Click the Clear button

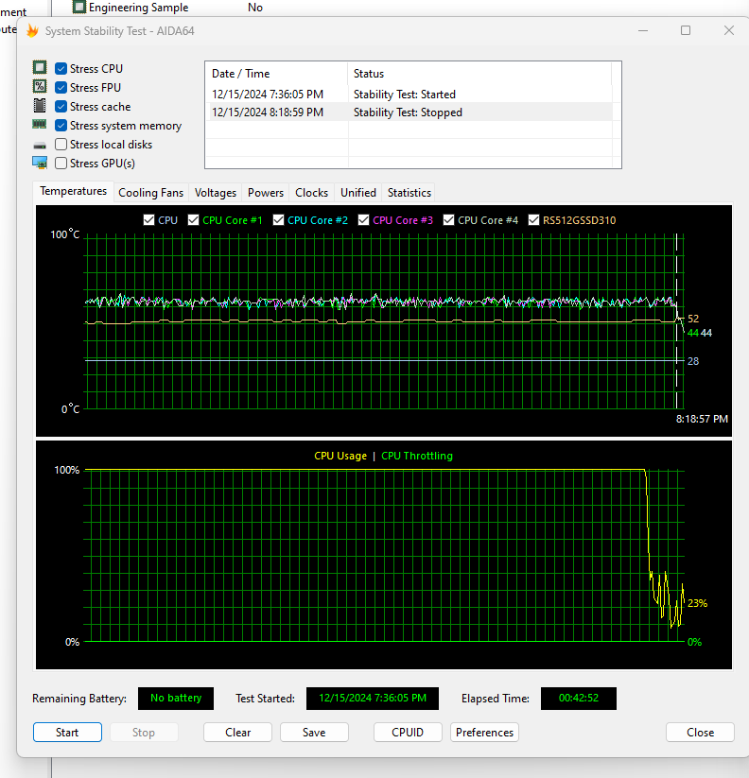pyautogui.click(x=237, y=733)
